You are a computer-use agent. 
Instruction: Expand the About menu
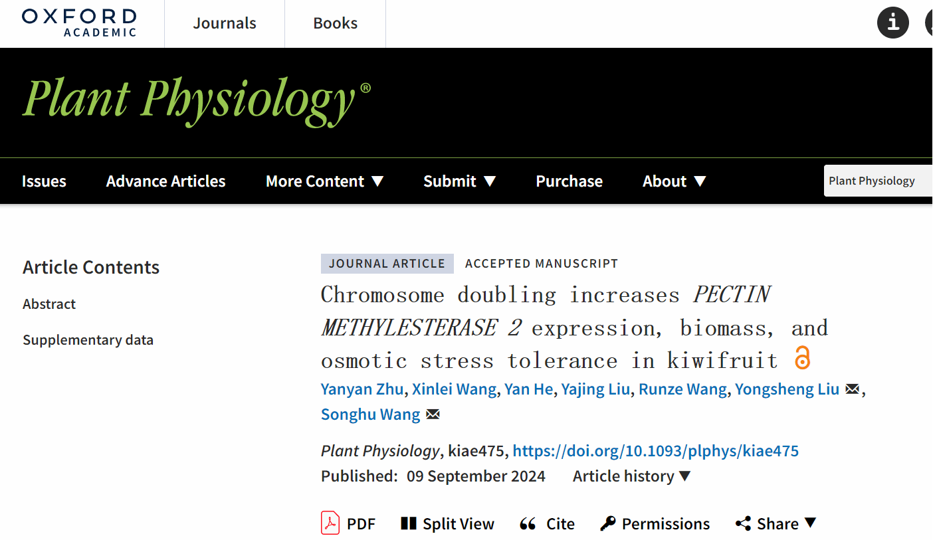pos(674,181)
